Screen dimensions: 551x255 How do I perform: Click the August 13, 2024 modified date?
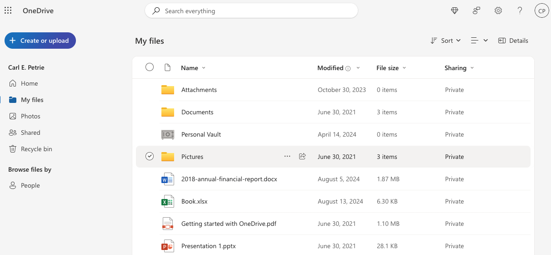[x=341, y=201]
